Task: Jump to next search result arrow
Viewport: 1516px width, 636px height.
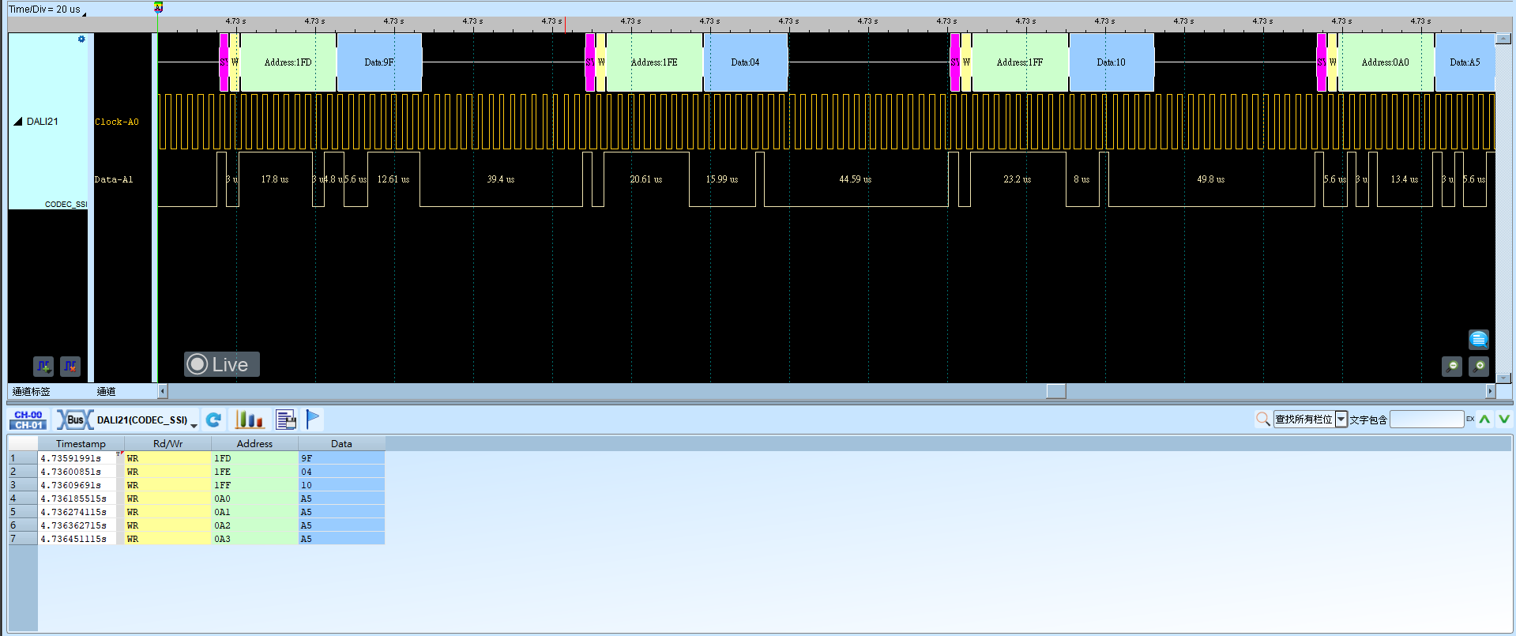Action: tap(1503, 420)
